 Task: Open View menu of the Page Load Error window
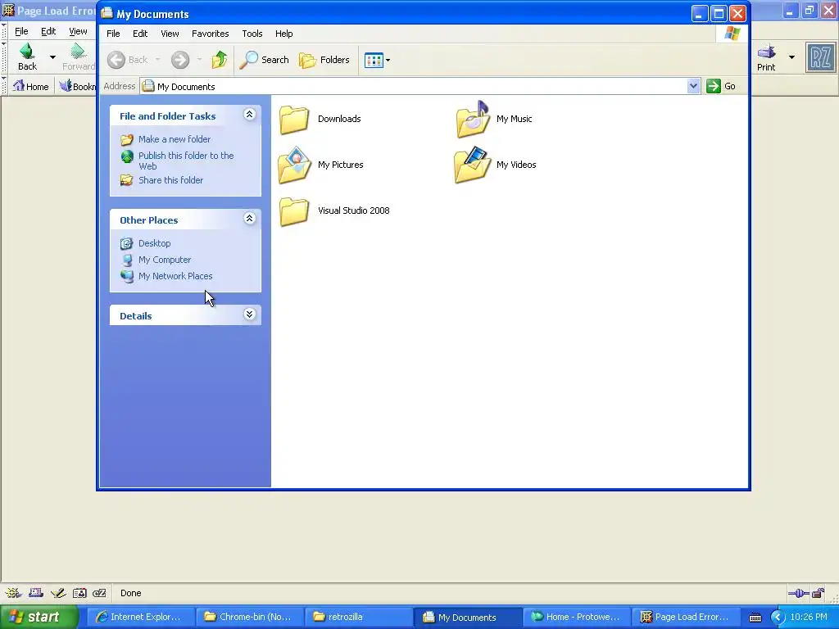tap(78, 31)
